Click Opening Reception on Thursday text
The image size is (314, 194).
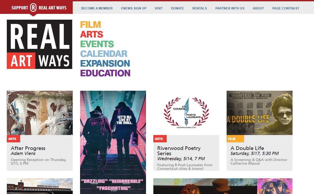38,161
